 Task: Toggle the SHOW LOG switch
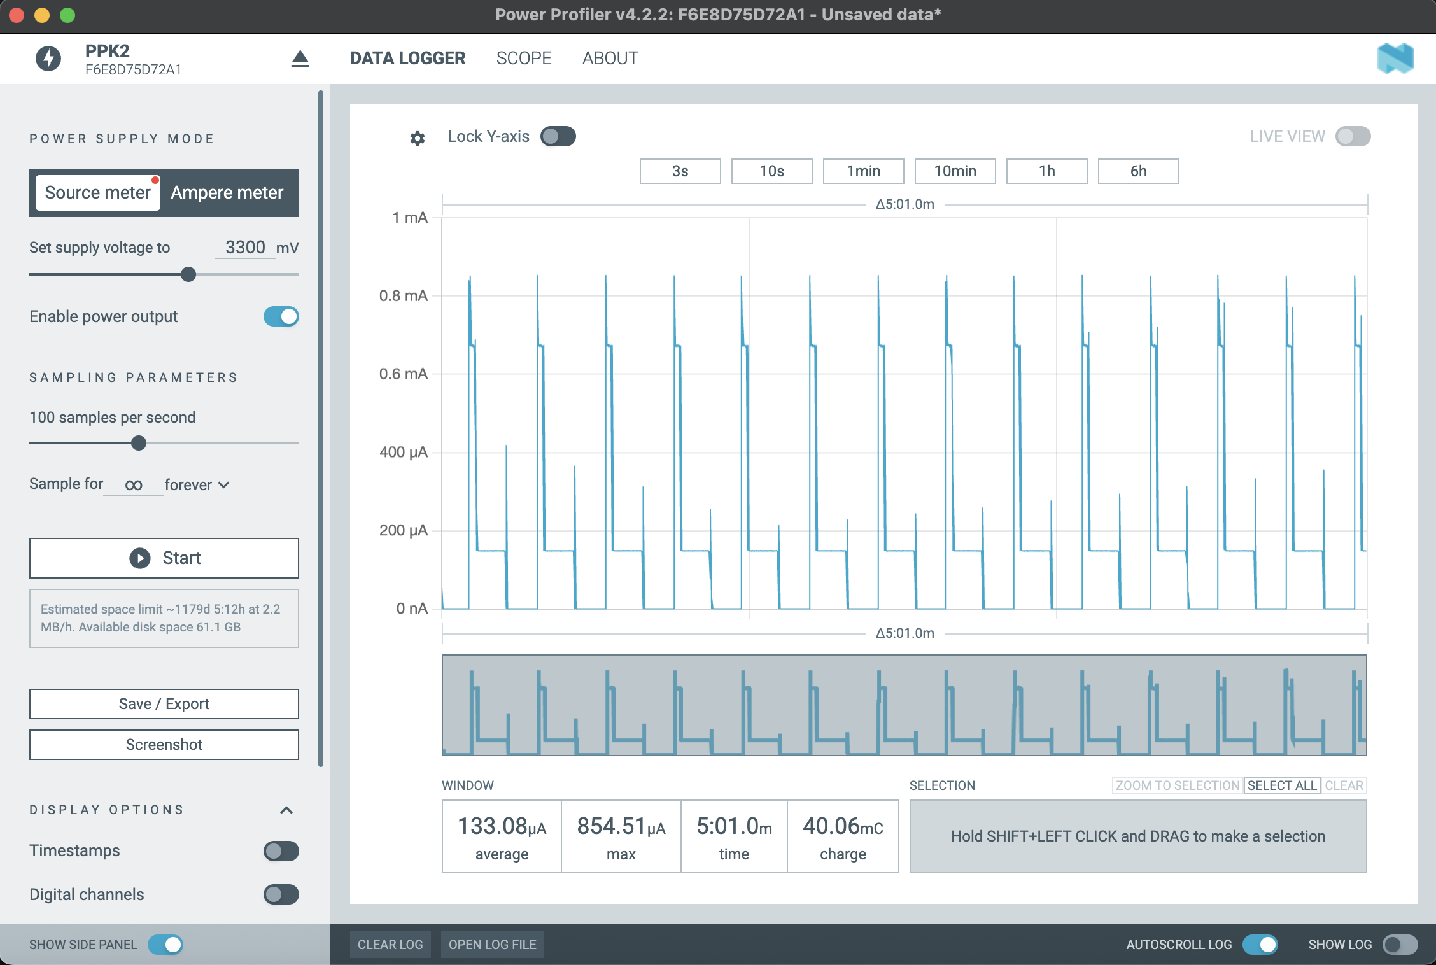pos(1400,945)
